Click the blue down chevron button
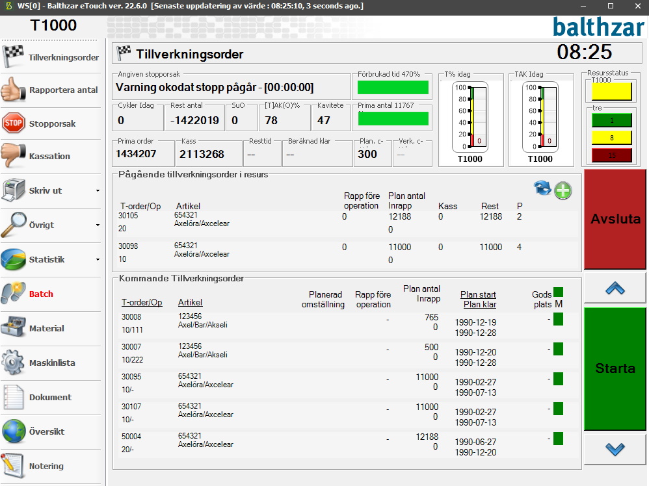This screenshot has height=486, width=649. (x=615, y=449)
